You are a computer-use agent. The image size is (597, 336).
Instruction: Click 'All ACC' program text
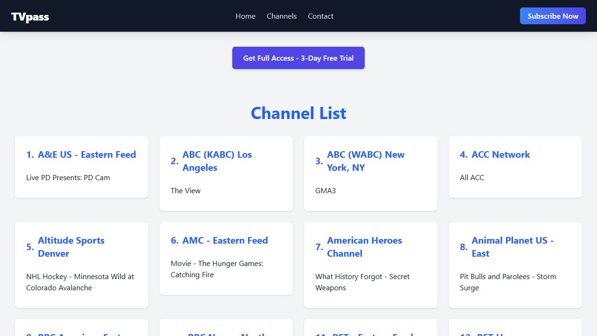coord(472,177)
